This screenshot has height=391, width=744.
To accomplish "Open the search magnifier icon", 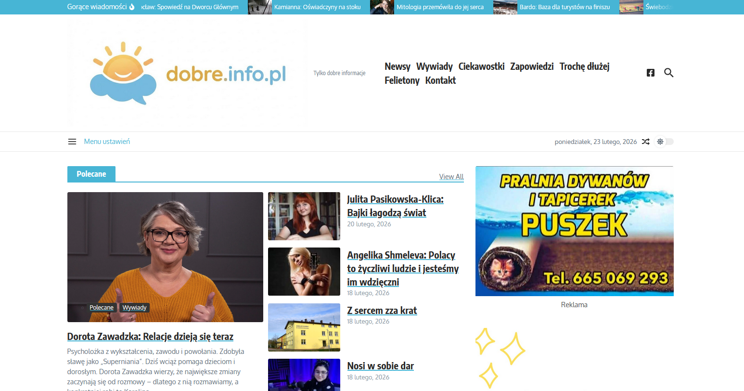I will click(668, 73).
